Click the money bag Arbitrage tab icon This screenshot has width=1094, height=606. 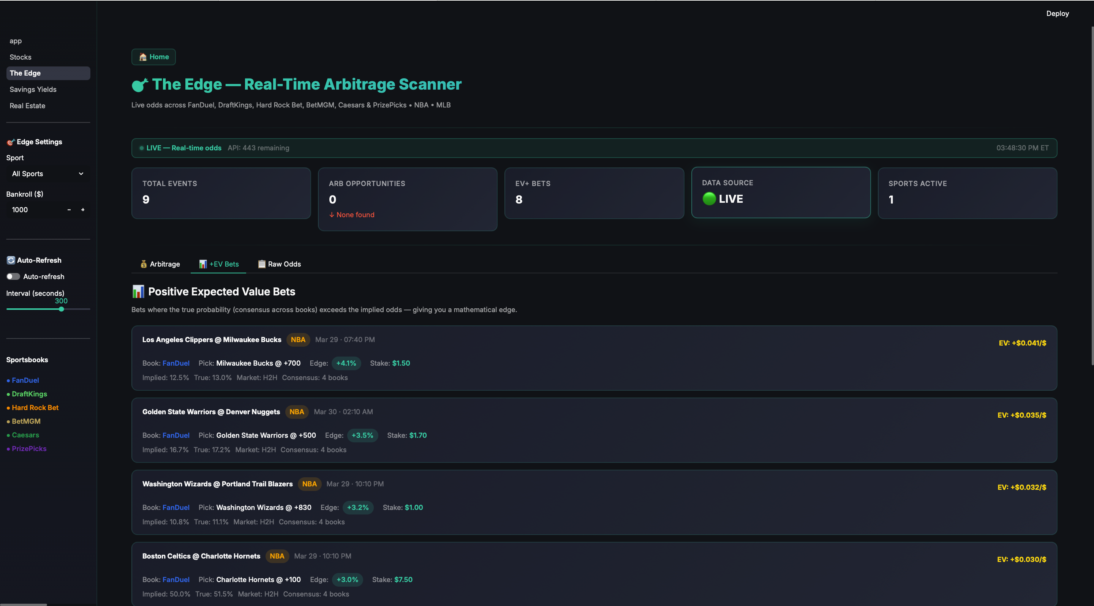click(x=144, y=264)
